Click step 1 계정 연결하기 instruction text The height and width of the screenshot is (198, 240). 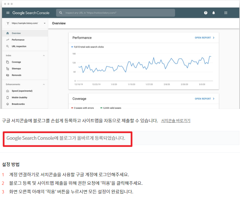[69, 175]
